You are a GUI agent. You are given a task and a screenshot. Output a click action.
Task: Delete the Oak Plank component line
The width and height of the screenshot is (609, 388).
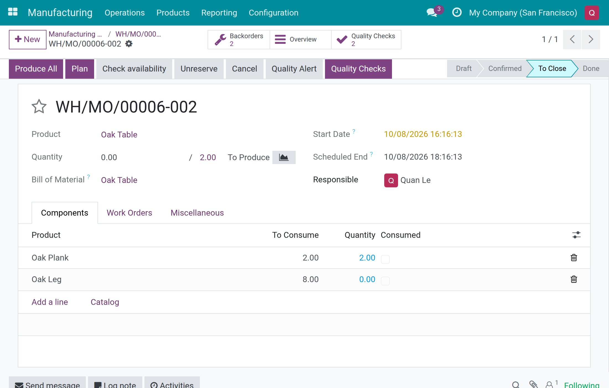pos(574,257)
